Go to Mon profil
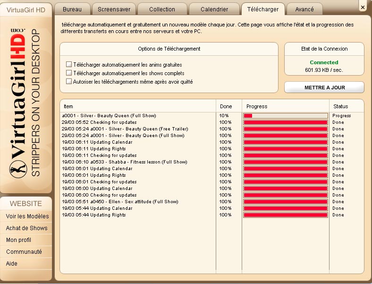Screen dimensions: 372x284 18,240
